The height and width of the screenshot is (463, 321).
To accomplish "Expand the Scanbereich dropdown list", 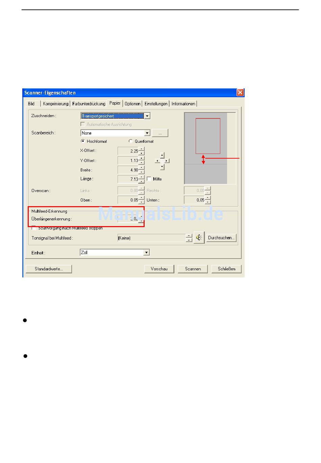I will click(147, 133).
